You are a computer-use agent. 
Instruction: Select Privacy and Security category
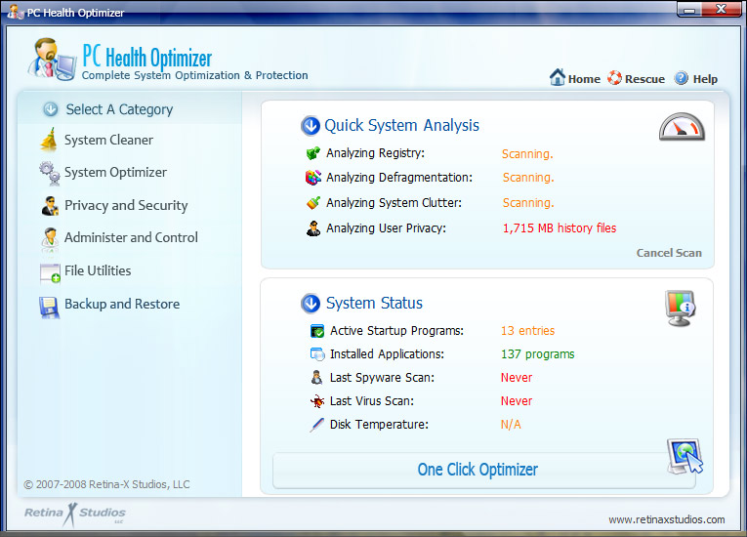pos(126,205)
